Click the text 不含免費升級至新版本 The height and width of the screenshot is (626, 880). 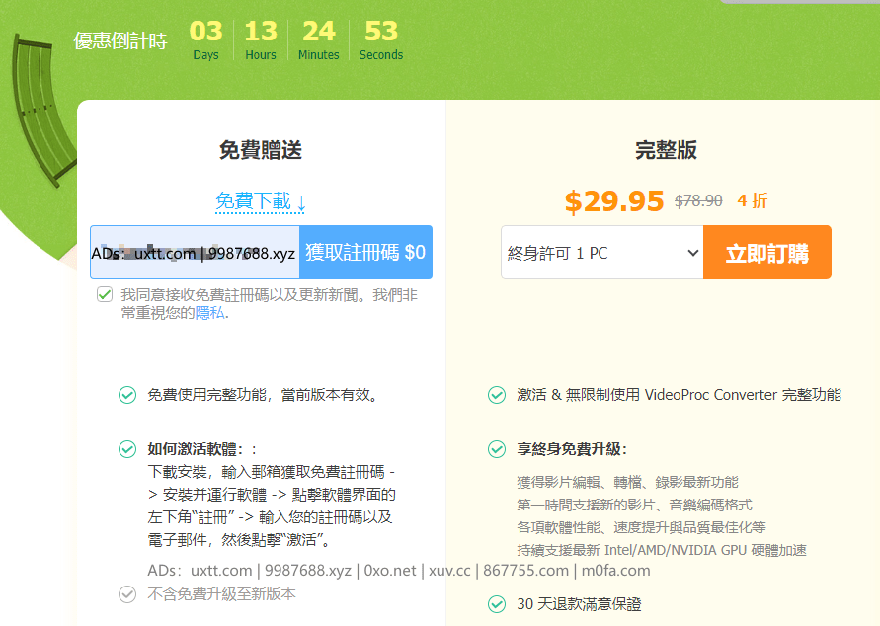coord(221,594)
